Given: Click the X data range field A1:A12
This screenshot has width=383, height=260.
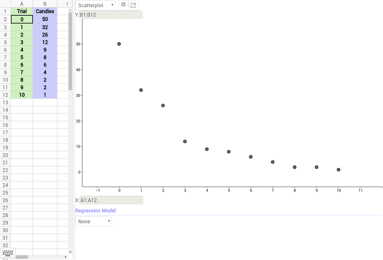Looking at the screenshot, I should click(x=111, y=200).
